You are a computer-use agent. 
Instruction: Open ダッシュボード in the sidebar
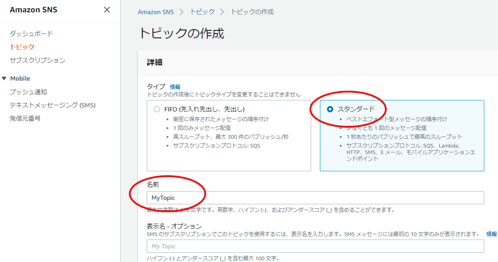(x=31, y=33)
